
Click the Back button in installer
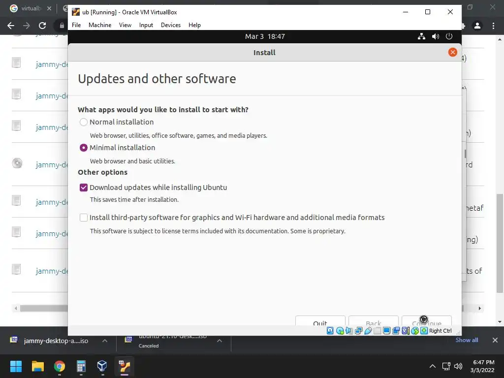click(373, 321)
